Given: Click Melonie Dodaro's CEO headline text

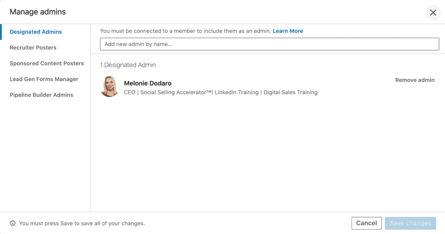Looking at the screenshot, I should tap(221, 92).
